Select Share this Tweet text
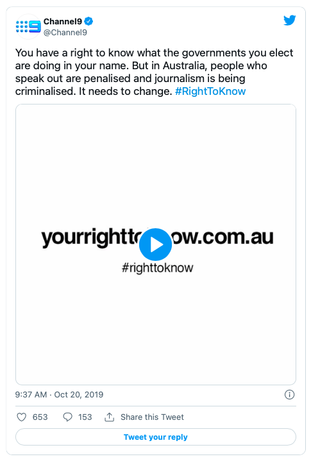 click(152, 417)
